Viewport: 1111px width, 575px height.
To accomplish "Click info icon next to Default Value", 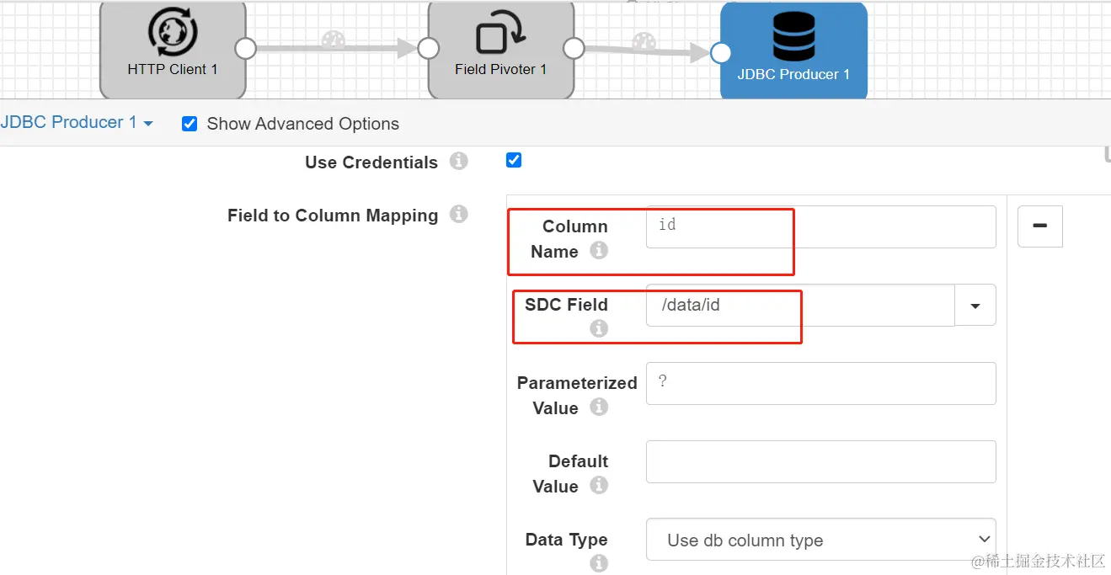I will pyautogui.click(x=599, y=486).
